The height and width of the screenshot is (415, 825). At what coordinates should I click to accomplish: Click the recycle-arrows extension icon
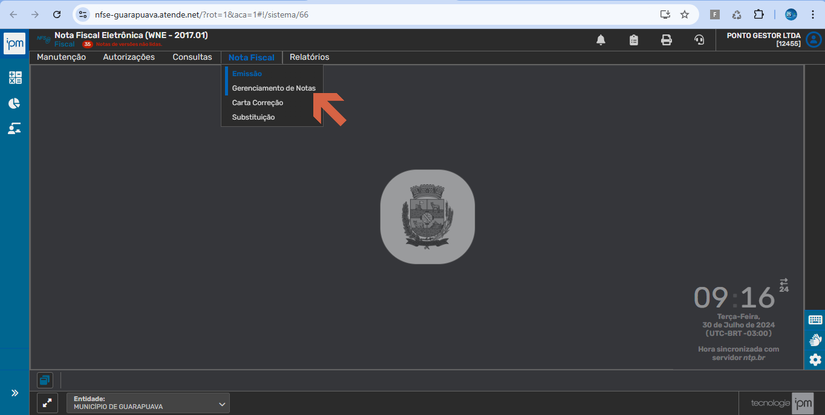click(737, 14)
